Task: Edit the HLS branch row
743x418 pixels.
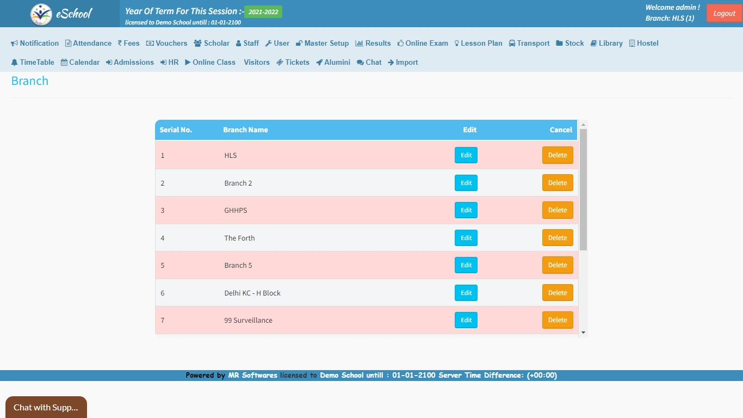Action: click(466, 155)
